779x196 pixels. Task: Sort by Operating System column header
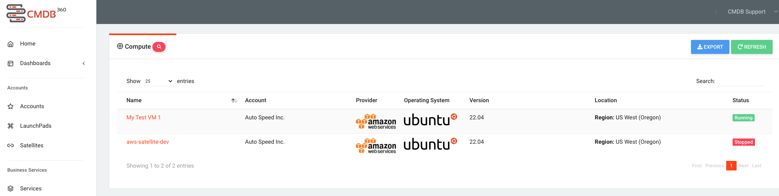[x=427, y=100]
